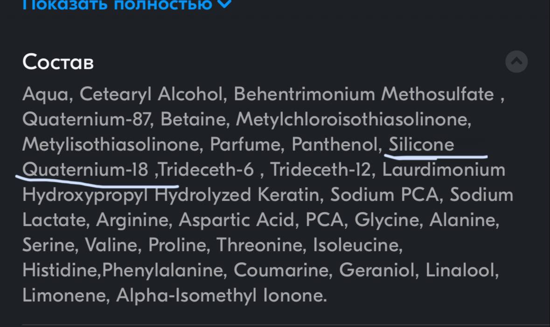Click on Aspartic Acid in composition
Screen dimensions: 550x327
point(237,220)
